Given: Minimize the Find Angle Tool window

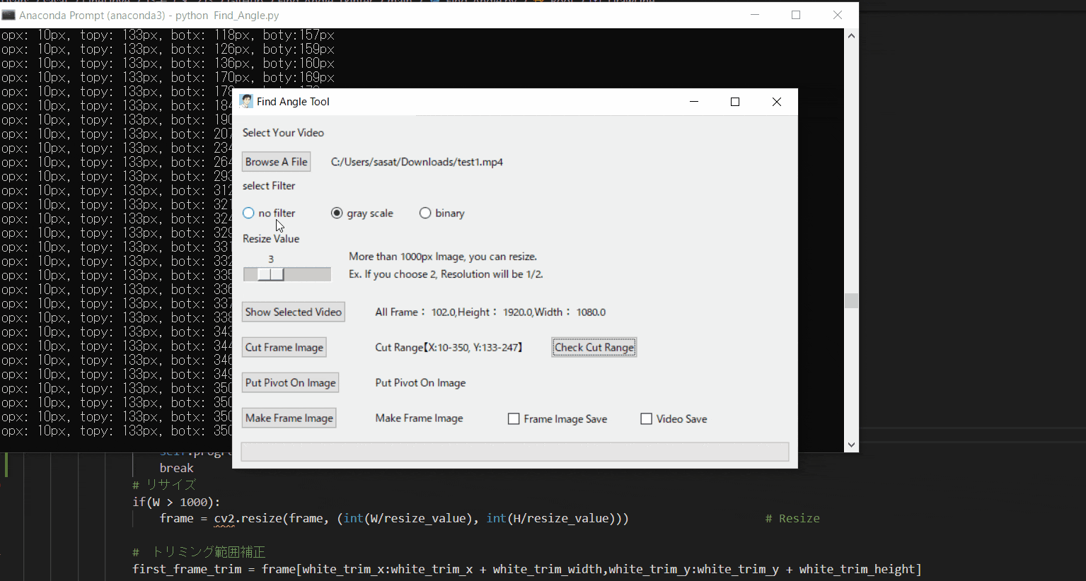Looking at the screenshot, I should click(694, 102).
